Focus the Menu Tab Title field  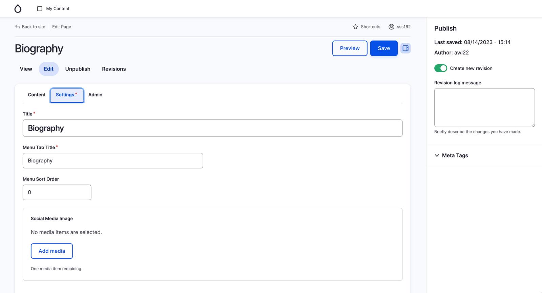click(113, 161)
